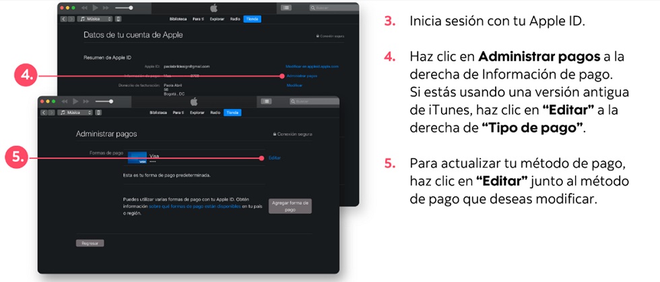The width and height of the screenshot is (660, 282).
Task: Adjust volume slider in the Datos de tu cuenta window
Action: 124,7
